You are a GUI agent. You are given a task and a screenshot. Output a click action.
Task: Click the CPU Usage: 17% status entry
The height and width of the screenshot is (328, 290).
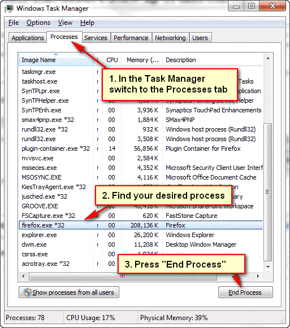[x=90, y=318]
